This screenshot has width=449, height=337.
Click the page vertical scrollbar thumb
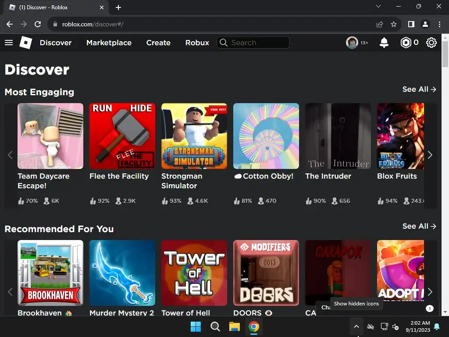(445, 54)
